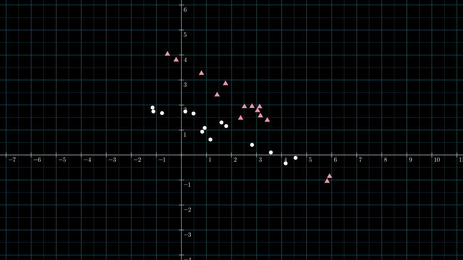Click the y-axis label 6
Viewport: 463px width, 260px height.
(185, 10)
